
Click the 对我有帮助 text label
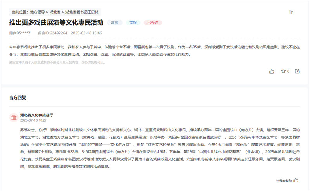pyautogui.click(x=284, y=181)
